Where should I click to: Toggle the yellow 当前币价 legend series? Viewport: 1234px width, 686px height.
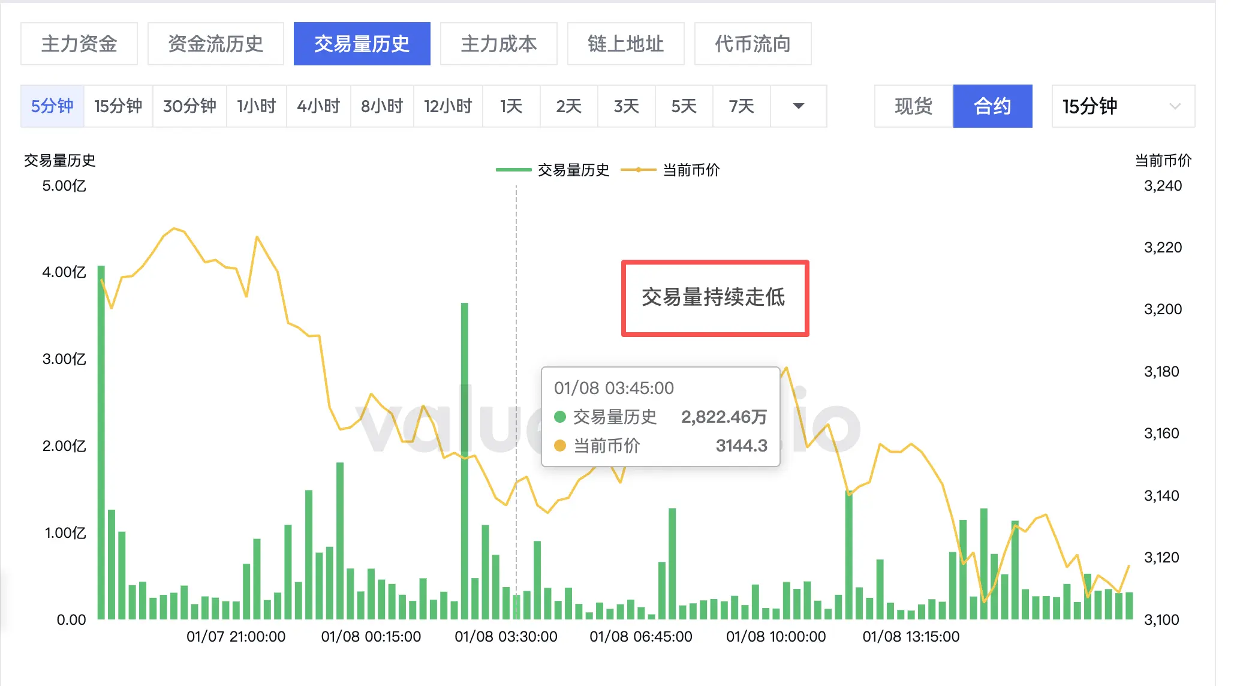(x=670, y=170)
